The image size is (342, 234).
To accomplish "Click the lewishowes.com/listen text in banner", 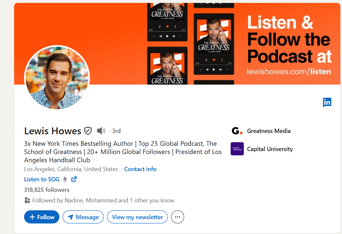I will 289,71.
